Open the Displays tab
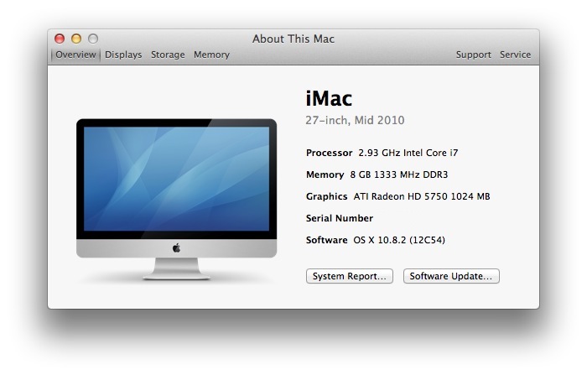 [123, 55]
